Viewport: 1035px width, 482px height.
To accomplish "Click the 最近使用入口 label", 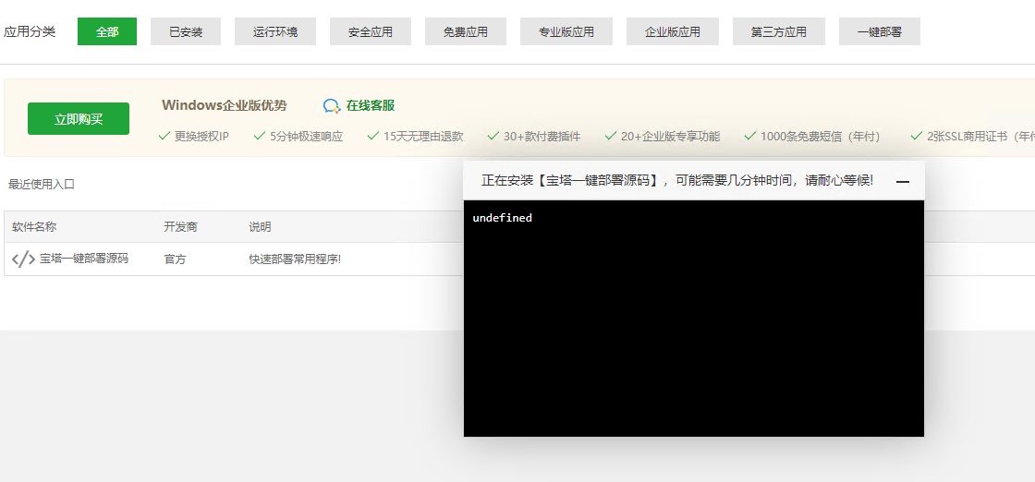I will tap(42, 185).
